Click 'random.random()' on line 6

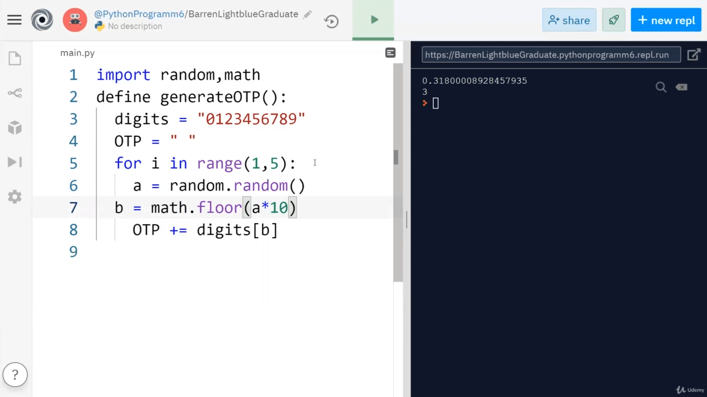point(238,185)
